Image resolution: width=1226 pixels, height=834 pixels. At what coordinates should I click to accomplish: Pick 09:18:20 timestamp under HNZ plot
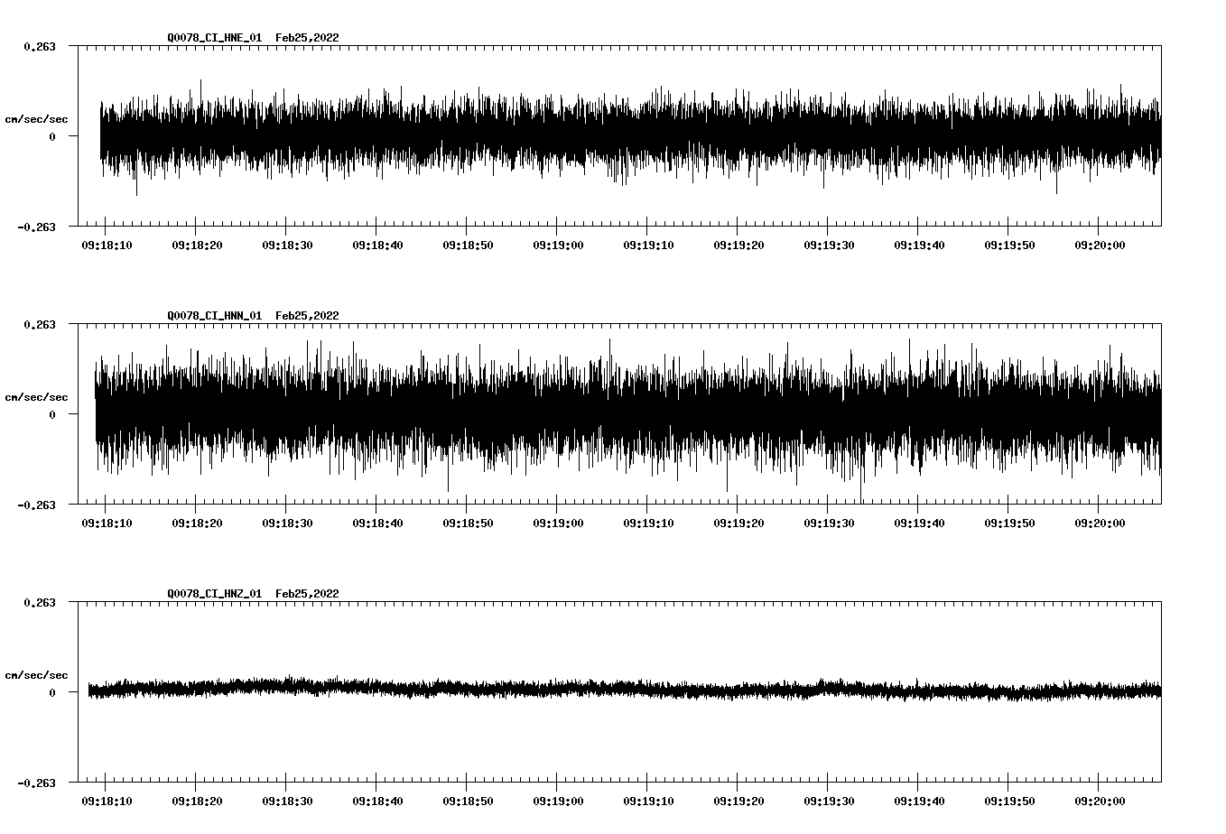tap(197, 801)
